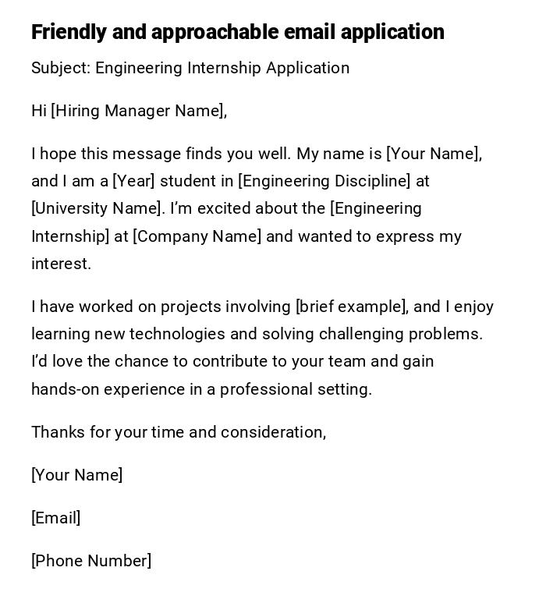Viewport: 546px width, 610px height.
Task: Click the "[Email]" signature placeholder
Action: (56, 518)
